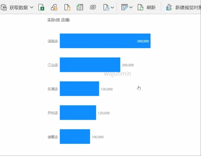Expand the transform data dropdown arrow
This screenshot has width=201, height=156.
(131, 7)
